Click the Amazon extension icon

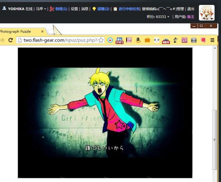click(x=138, y=40)
